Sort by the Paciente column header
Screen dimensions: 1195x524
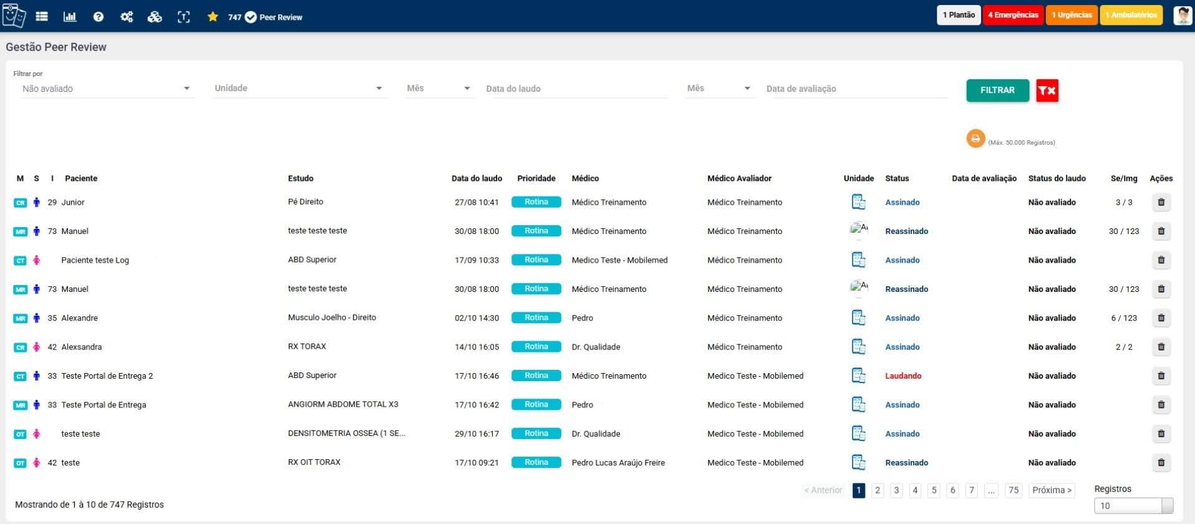pyautogui.click(x=81, y=178)
